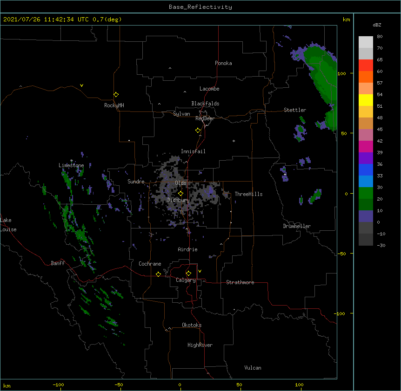The image size is (401, 391).
Task: Click the yellow diamond marker above RockyMH
Action: [x=116, y=95]
